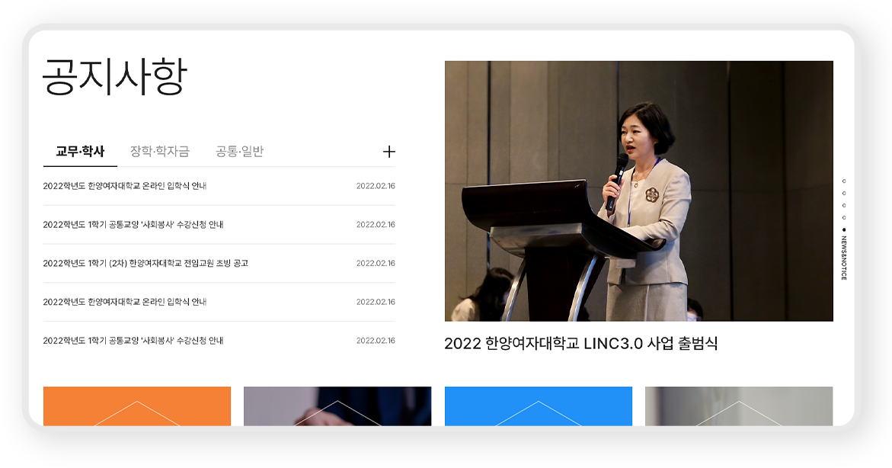Image resolution: width=892 pixels, height=468 pixels.
Task: Click the speaker at podium news photo
Action: pos(639,191)
